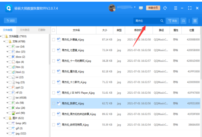Viewport: 202px width, 137px height.
Task: Click the user avatar picture
Action: pos(112,8)
